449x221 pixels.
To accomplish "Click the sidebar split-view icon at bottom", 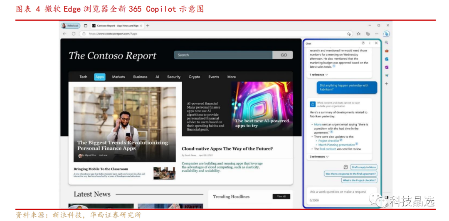I will 386,197.
